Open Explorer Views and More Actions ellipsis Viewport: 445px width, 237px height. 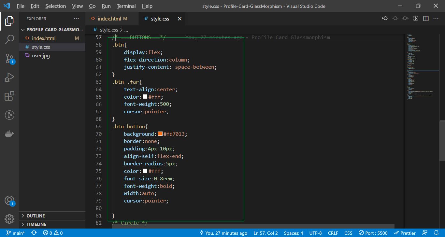pos(76,19)
